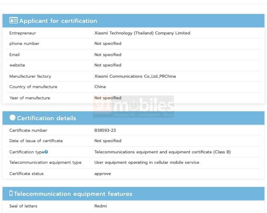267x213 pixels.
Task: Click the Seal of letters label
Action: (x=23, y=206)
